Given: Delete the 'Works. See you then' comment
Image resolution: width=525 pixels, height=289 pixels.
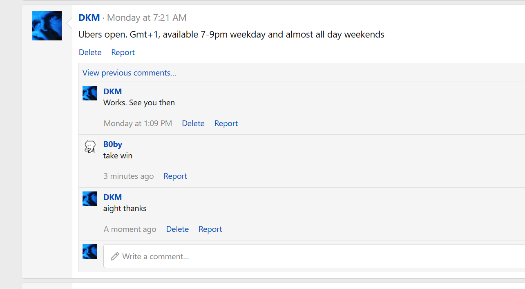Looking at the screenshot, I should click(x=193, y=123).
